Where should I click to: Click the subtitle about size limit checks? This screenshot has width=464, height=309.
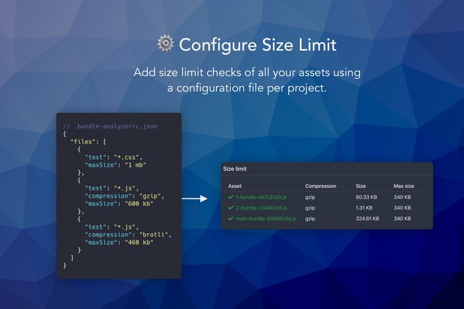coord(247,80)
